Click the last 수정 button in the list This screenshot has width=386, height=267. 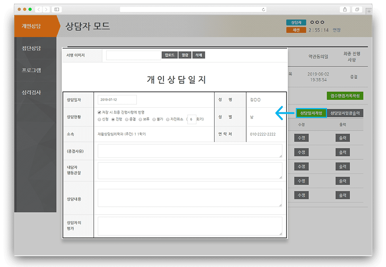click(301, 195)
